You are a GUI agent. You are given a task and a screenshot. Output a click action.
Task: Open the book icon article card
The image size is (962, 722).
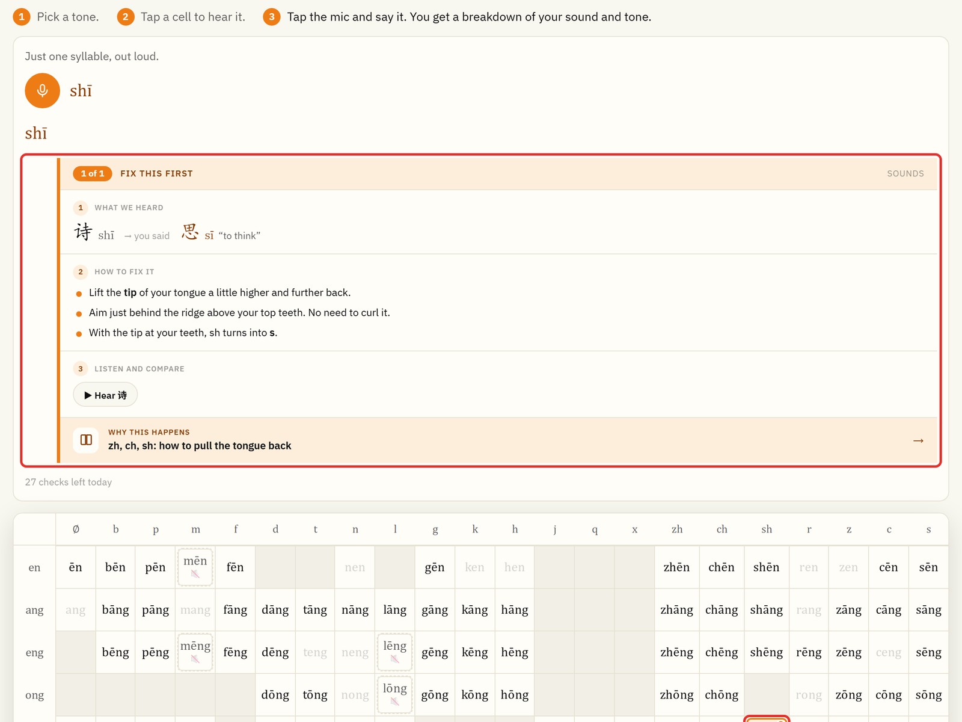(x=86, y=440)
